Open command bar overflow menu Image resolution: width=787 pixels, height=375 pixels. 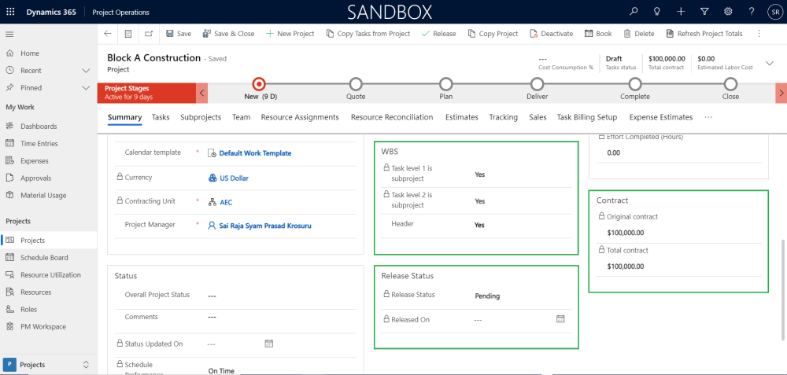[x=759, y=34]
